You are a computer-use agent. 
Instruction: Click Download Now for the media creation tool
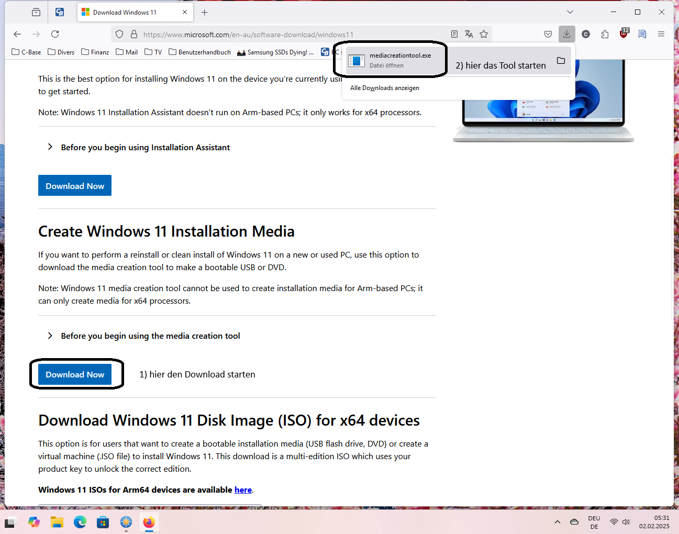click(75, 374)
